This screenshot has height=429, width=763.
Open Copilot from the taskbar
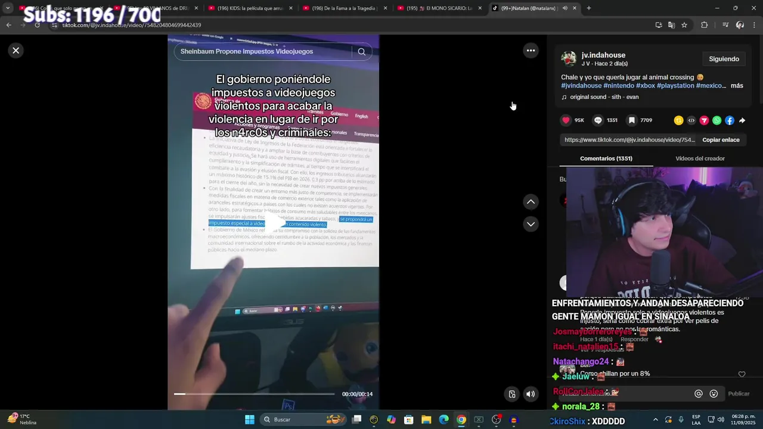pos(391,420)
